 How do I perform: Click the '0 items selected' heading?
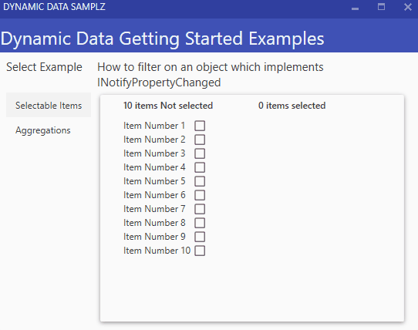pyautogui.click(x=292, y=106)
